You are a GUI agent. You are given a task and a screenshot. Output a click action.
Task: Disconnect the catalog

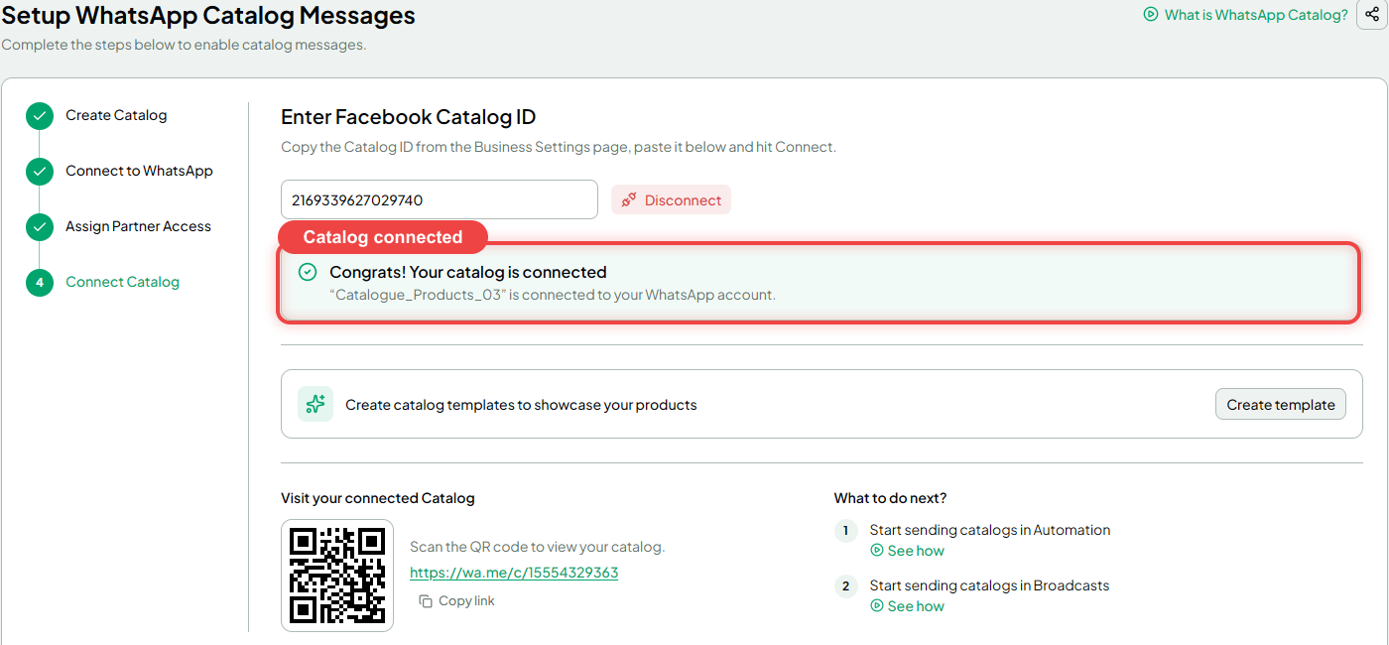[671, 199]
